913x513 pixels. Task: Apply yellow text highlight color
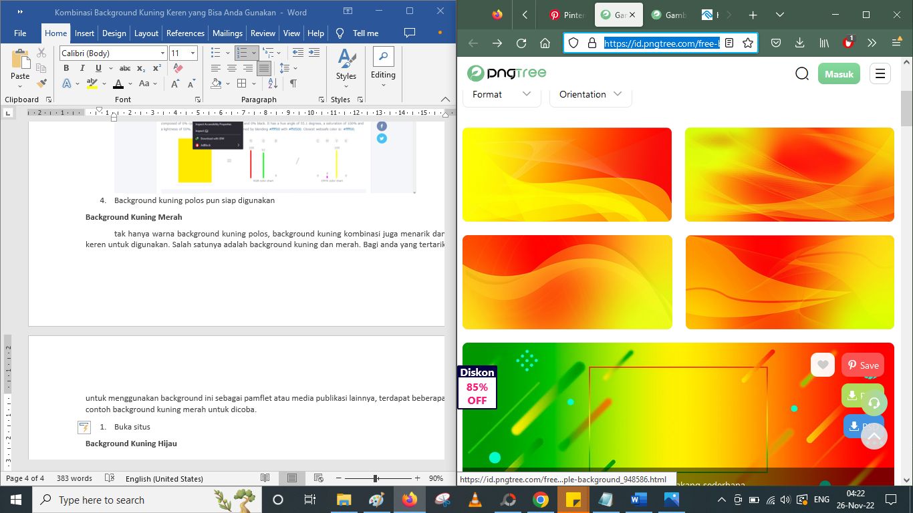92,83
